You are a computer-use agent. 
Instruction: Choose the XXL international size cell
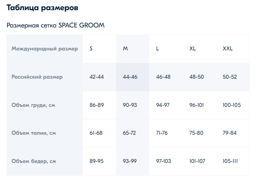coord(228,49)
